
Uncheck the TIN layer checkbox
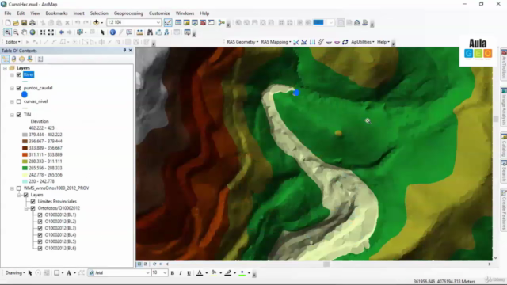19,115
